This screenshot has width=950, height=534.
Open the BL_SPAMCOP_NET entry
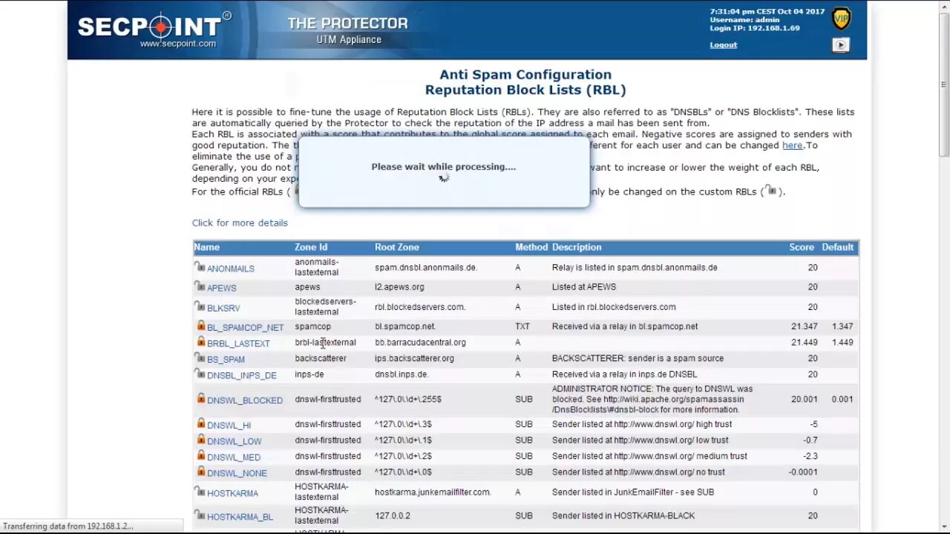pyautogui.click(x=245, y=327)
